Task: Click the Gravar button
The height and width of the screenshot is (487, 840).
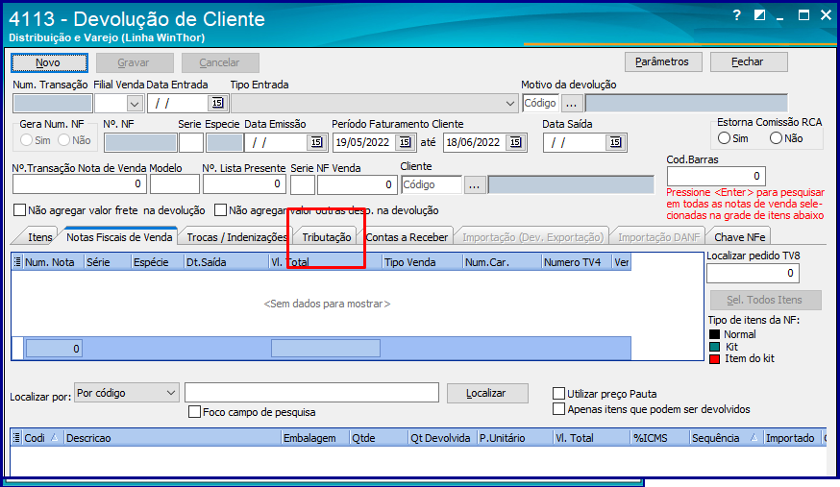Action: pos(135,62)
